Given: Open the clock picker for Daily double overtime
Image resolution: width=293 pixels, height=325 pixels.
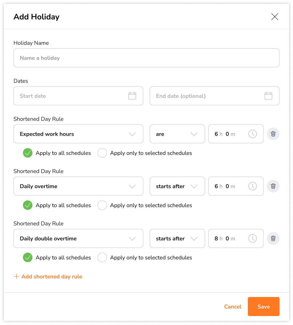Looking at the screenshot, I should tap(252, 238).
